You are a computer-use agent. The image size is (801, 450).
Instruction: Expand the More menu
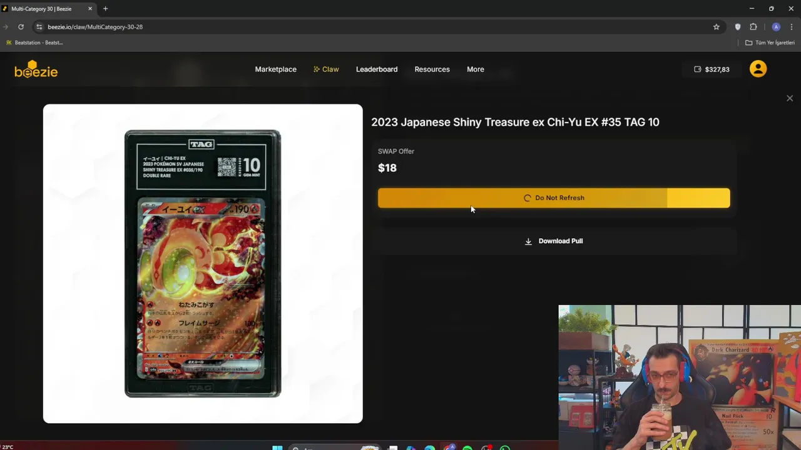[x=475, y=69]
